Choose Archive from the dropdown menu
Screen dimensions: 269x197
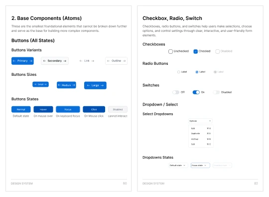pyautogui.click(x=201, y=139)
